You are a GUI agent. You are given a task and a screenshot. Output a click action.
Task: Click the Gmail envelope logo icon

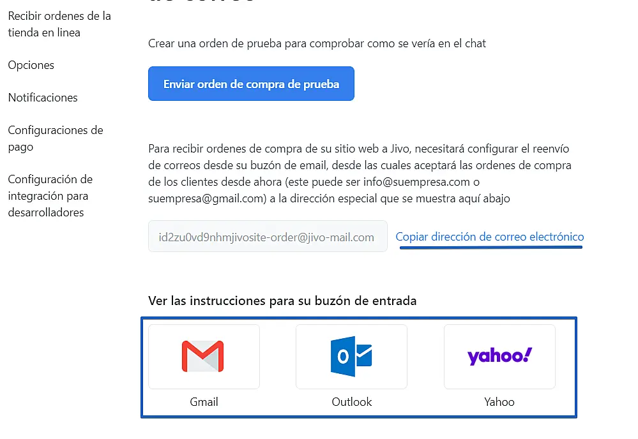203,356
